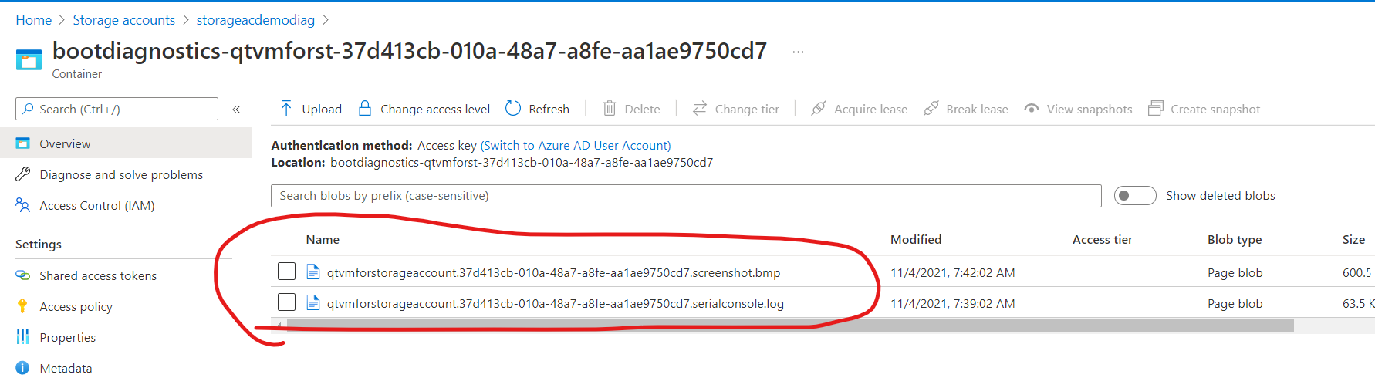This screenshot has height=388, width=1375.
Task: Select the serialconsole.log blob checkbox
Action: point(286,302)
